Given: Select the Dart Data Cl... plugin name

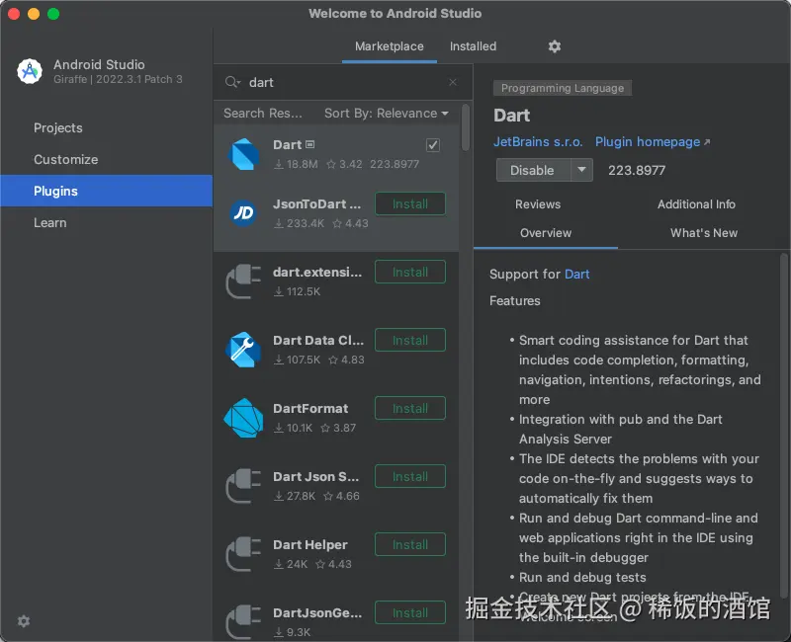Looking at the screenshot, I should click(x=318, y=340).
